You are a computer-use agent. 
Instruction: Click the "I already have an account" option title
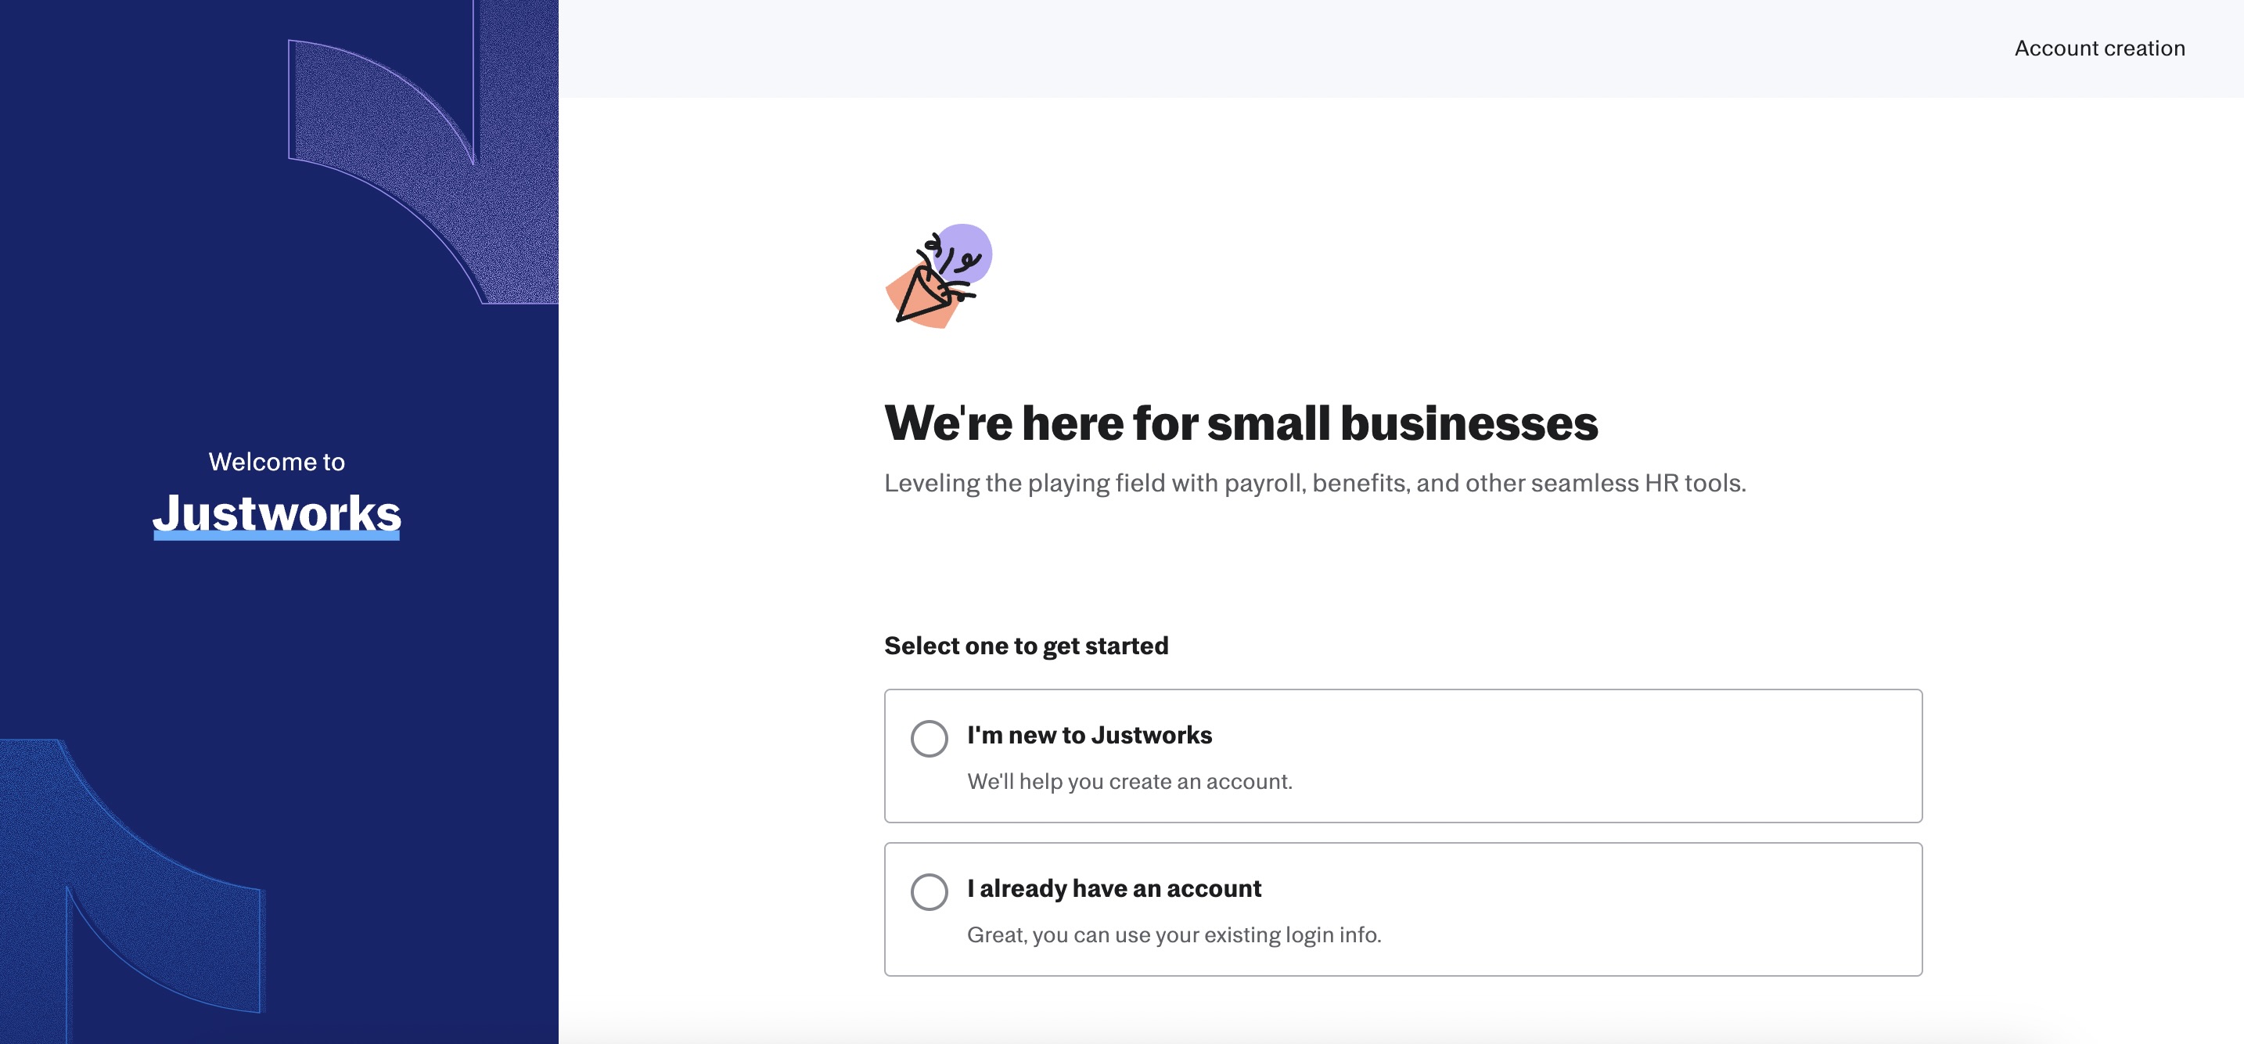coord(1113,888)
